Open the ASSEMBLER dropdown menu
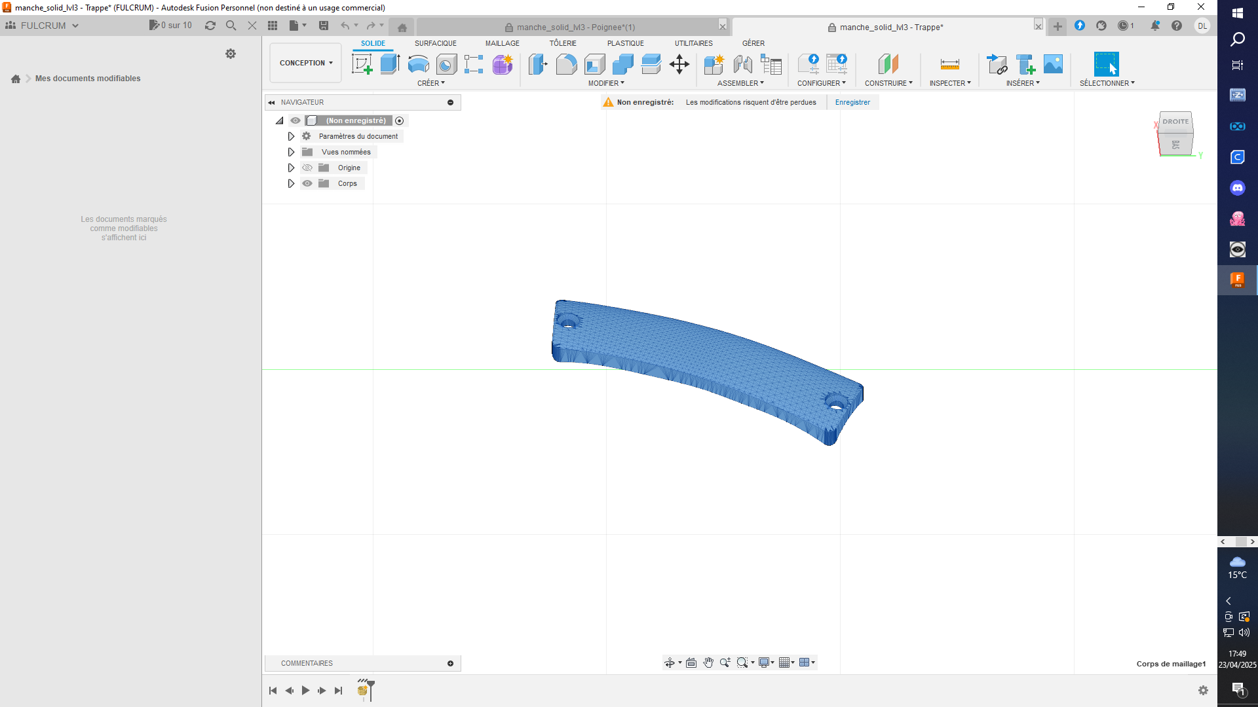The width and height of the screenshot is (1258, 707). point(740,83)
